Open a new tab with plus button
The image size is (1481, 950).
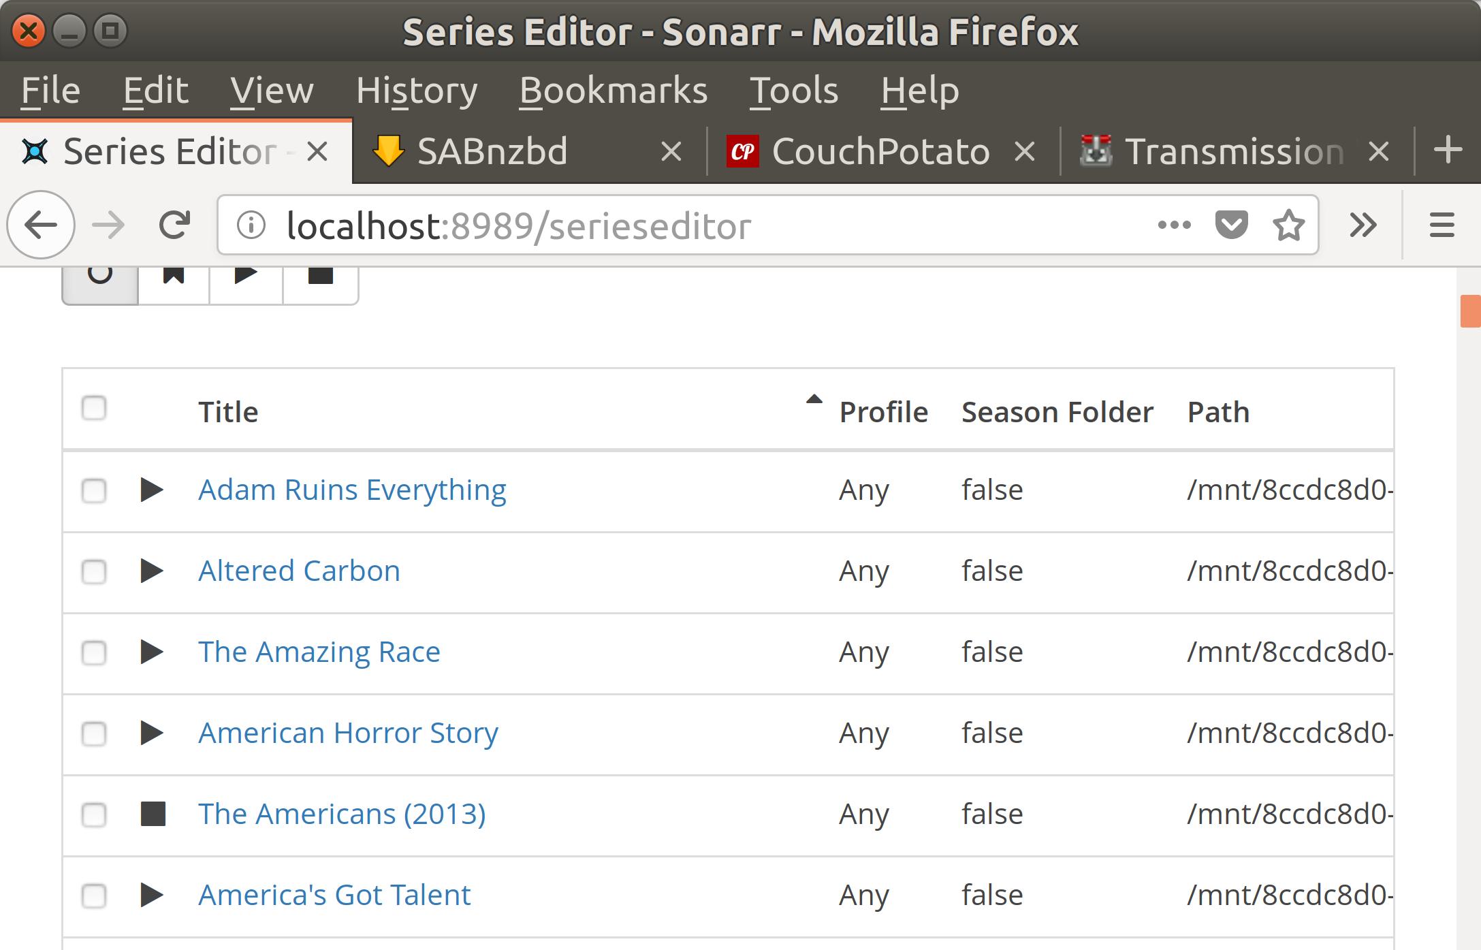1448,150
